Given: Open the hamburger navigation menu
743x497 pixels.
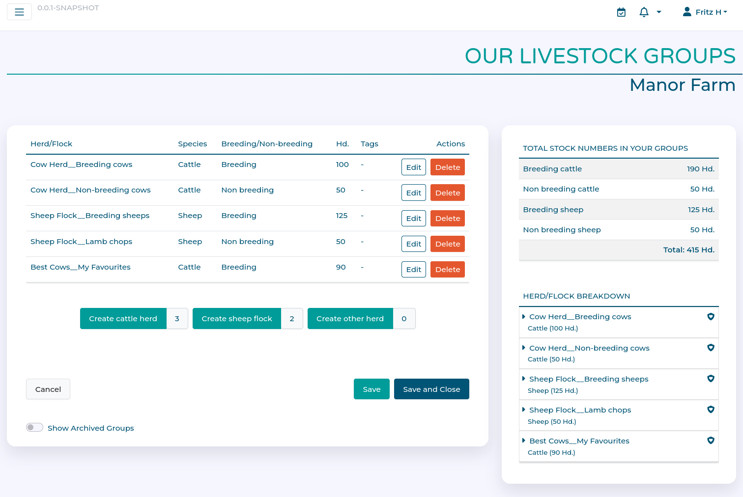Looking at the screenshot, I should pos(19,12).
